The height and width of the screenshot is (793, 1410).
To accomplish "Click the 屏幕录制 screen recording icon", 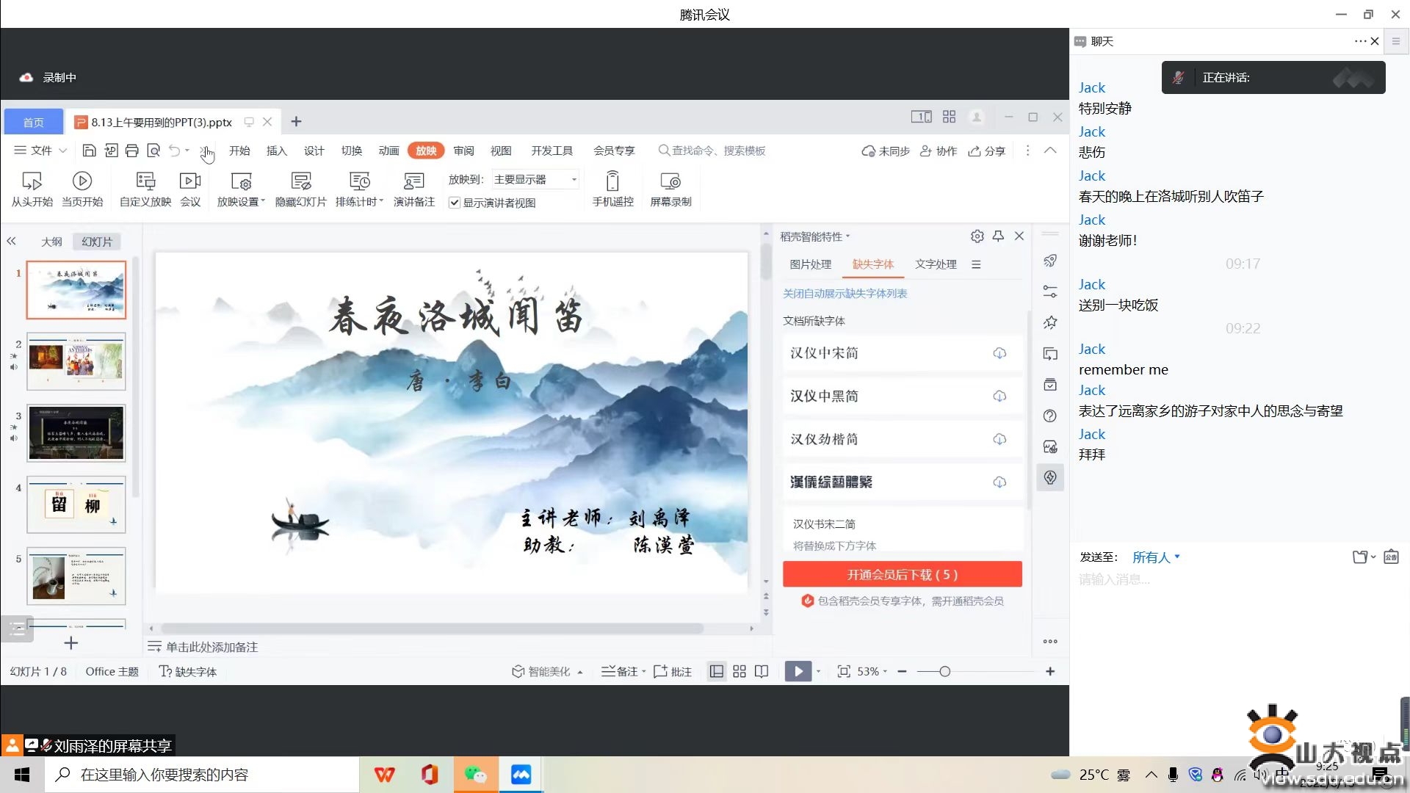I will click(x=670, y=181).
